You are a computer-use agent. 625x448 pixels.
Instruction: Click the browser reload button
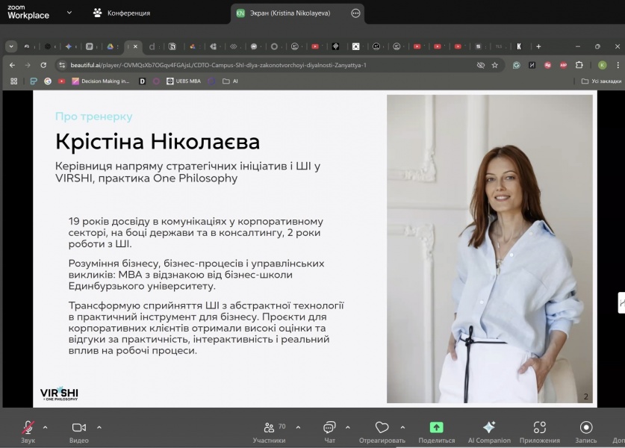point(43,65)
